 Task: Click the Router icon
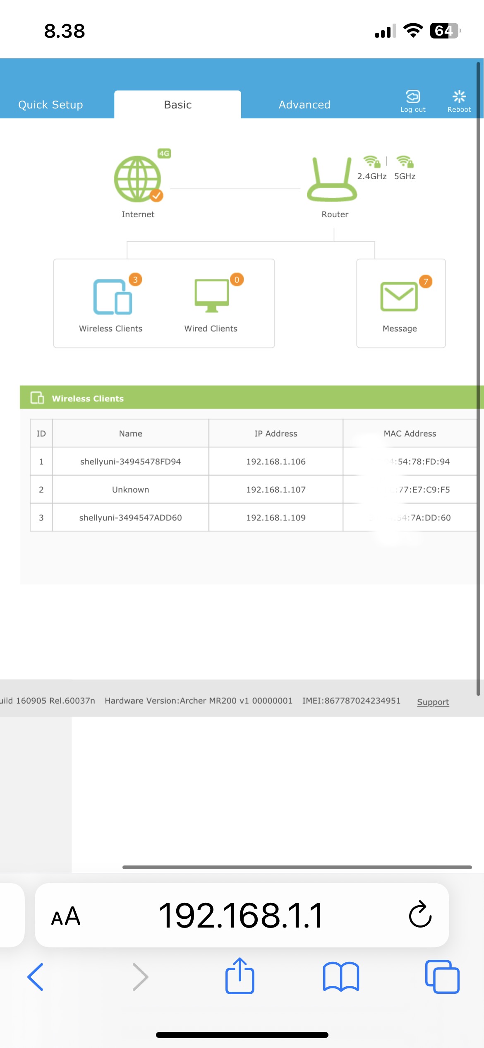[x=332, y=180]
